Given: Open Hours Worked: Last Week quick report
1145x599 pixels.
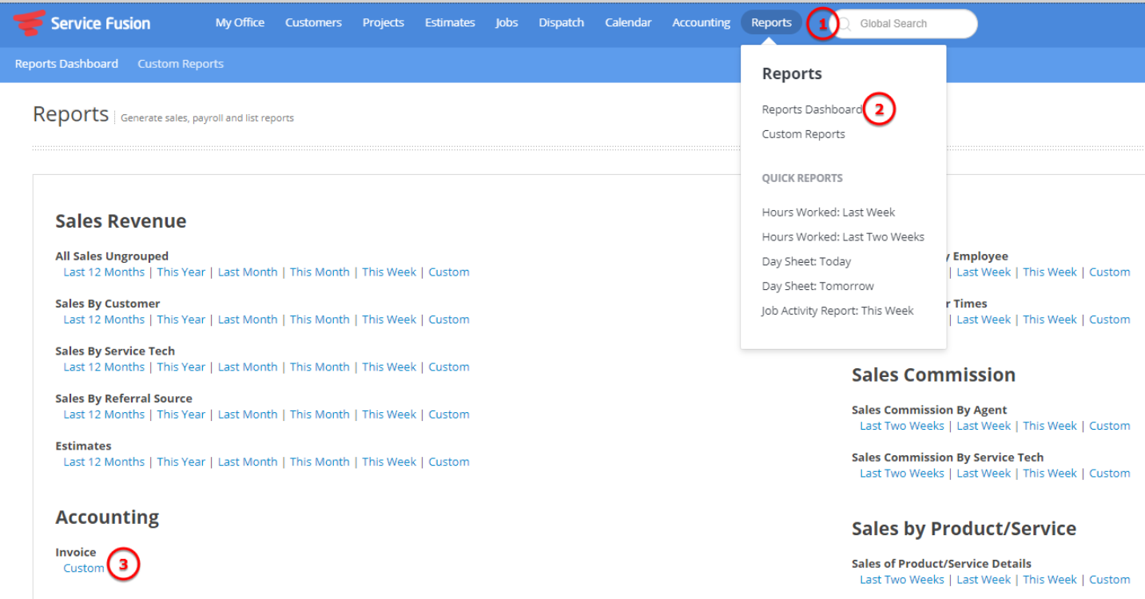Looking at the screenshot, I should pos(828,212).
